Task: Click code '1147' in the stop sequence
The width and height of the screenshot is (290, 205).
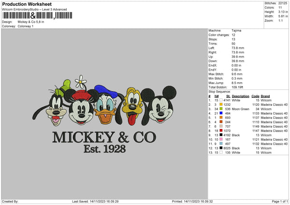Action: click(x=256, y=131)
